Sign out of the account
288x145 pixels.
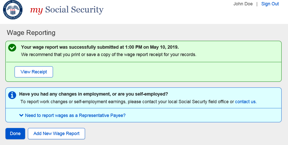tap(270, 4)
